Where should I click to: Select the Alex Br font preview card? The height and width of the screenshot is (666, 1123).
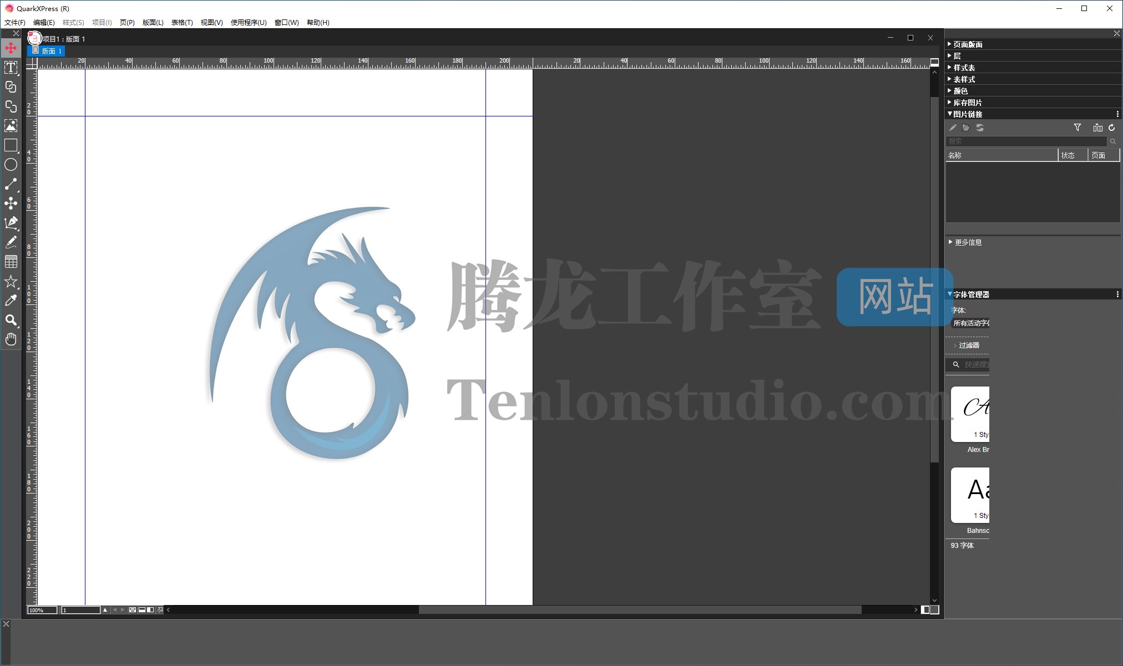pos(970,414)
